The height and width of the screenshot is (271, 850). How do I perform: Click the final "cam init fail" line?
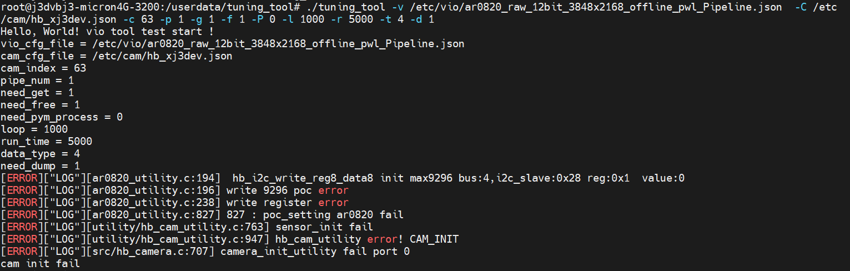tap(40, 264)
